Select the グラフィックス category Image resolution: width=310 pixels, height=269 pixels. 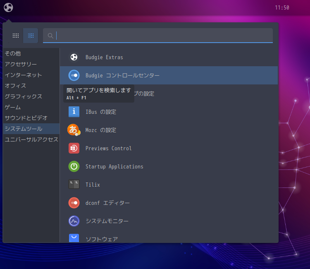pyautogui.click(x=31, y=96)
